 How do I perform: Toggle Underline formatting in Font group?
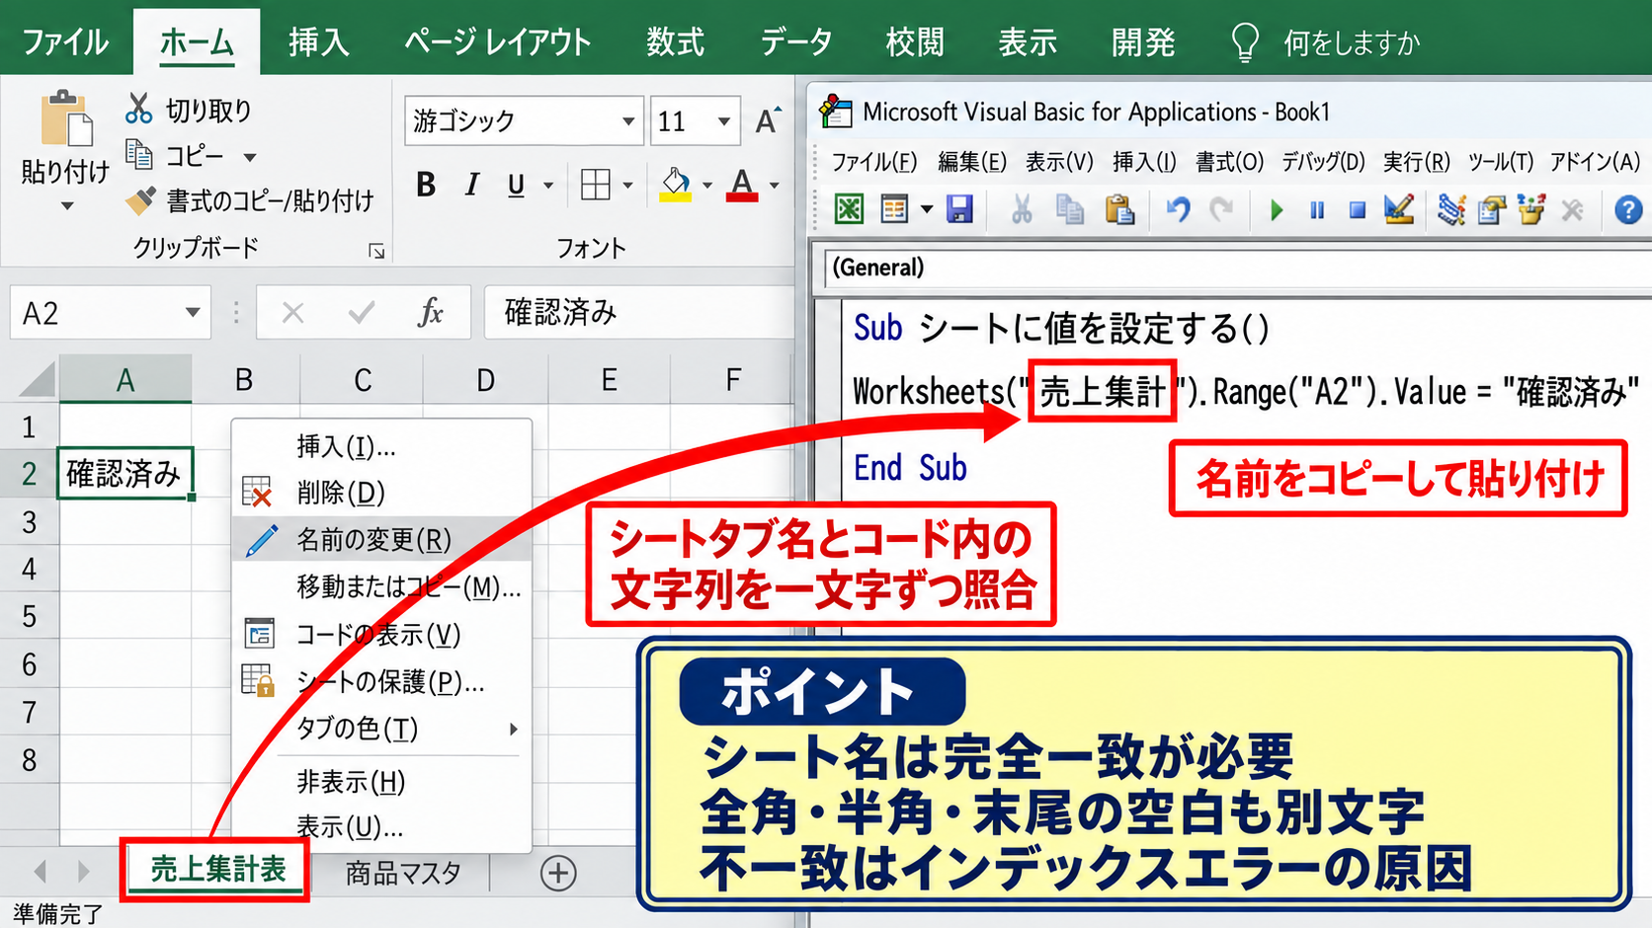[x=516, y=185]
